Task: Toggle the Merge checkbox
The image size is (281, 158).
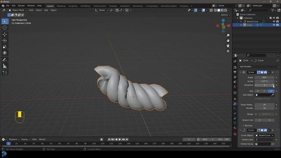Action: coord(256,114)
